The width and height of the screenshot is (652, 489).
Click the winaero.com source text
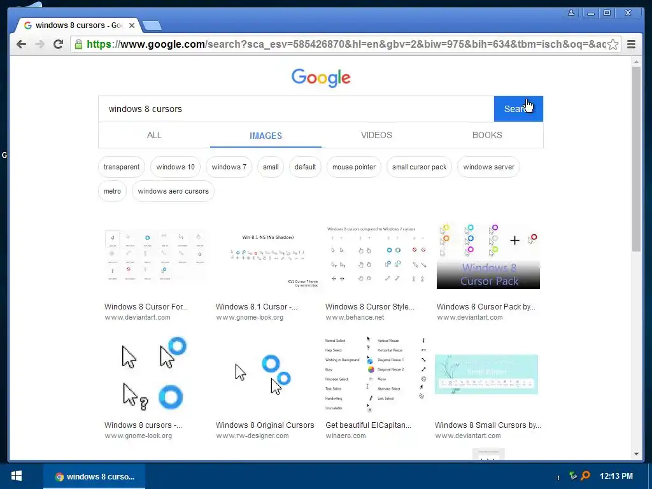(346, 436)
